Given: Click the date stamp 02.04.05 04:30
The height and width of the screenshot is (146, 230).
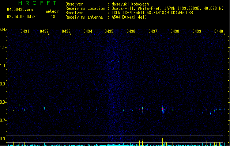Looking at the screenshot, I should click(22, 17).
